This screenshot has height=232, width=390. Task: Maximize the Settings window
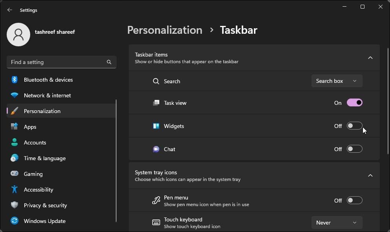point(363,7)
